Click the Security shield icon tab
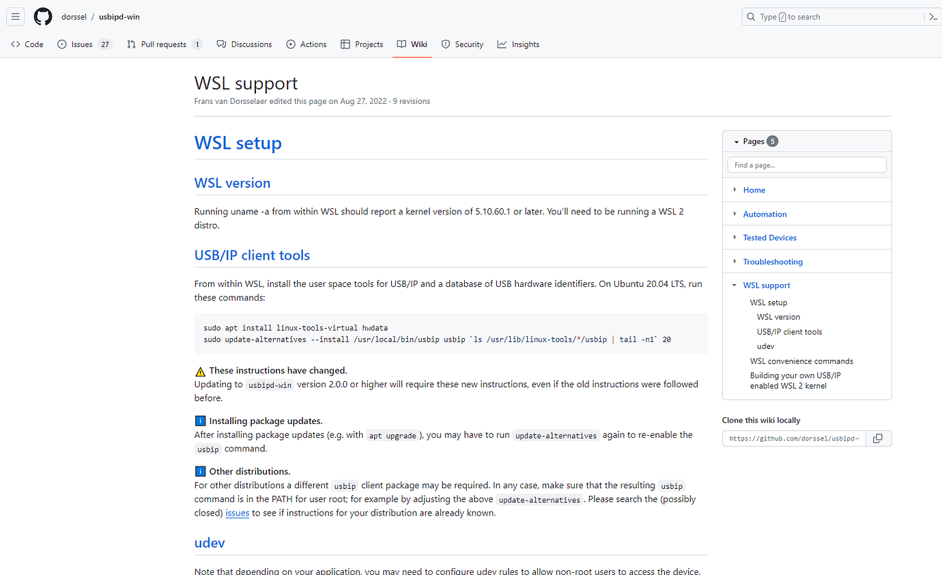942x575 pixels. 446,44
